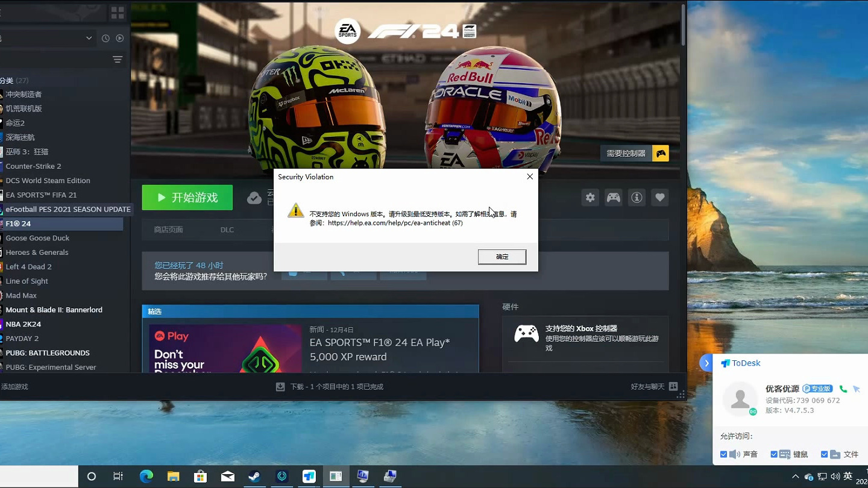
Task: Toggle ready-to-play filter icon
Action: 120,38
